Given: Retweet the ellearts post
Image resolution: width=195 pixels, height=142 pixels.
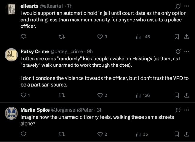Looking at the screenshot, I should coord(62,37).
